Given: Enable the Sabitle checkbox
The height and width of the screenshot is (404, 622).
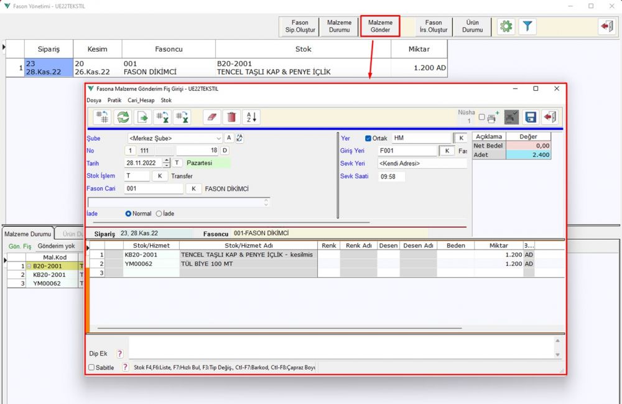Looking at the screenshot, I should [x=92, y=368].
